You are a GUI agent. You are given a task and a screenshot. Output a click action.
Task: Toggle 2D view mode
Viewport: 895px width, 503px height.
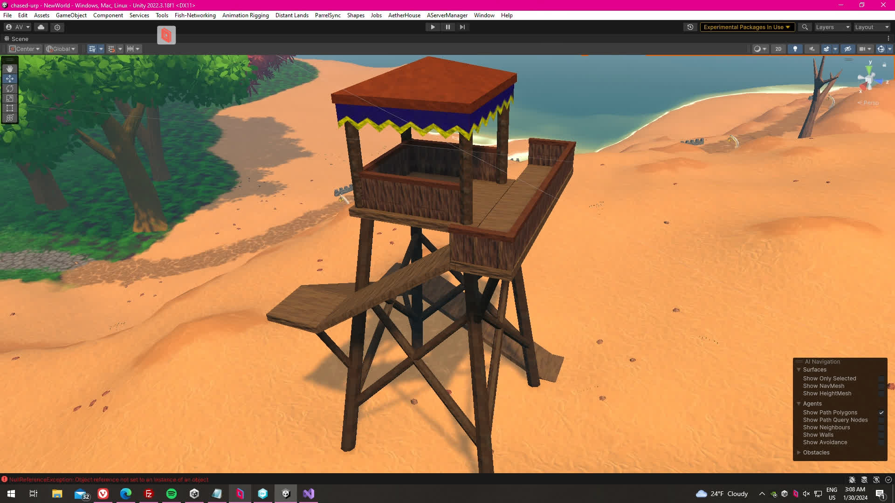click(x=778, y=49)
